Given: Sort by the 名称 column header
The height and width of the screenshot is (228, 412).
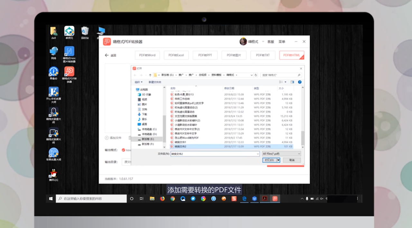Looking at the screenshot, I should coord(173,88).
